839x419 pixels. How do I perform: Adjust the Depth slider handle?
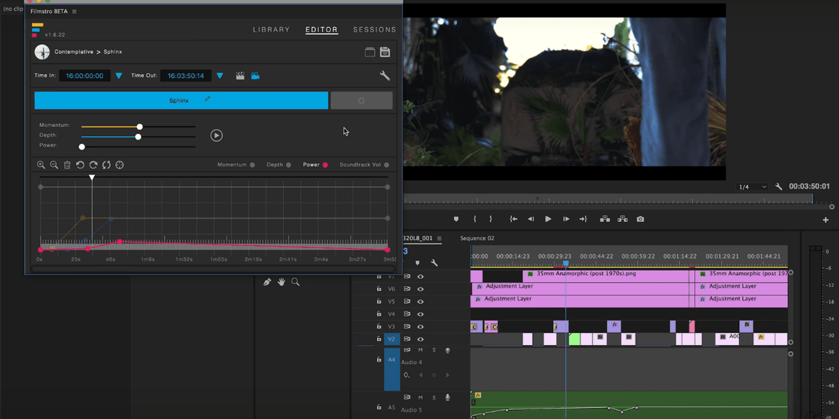pos(138,137)
